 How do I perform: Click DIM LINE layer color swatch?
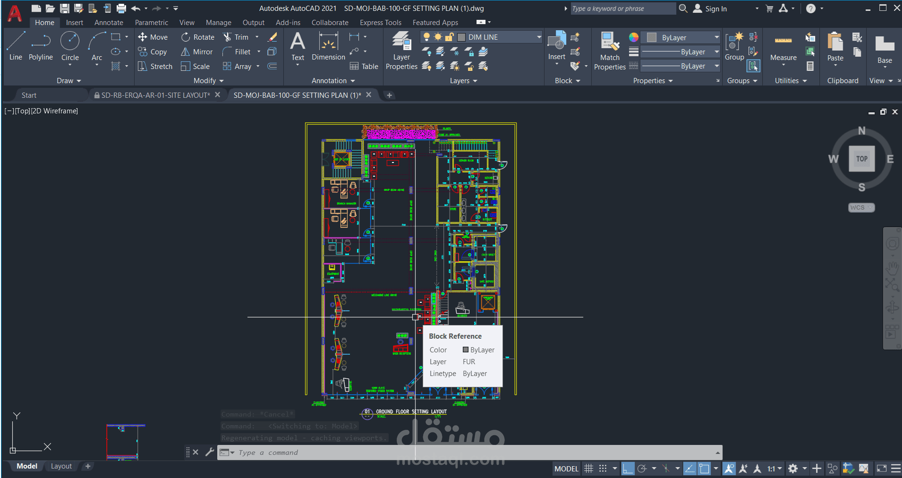tap(461, 37)
